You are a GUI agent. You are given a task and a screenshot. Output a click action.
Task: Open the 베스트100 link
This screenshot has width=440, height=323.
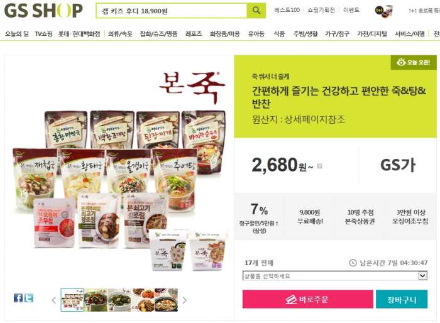click(287, 10)
